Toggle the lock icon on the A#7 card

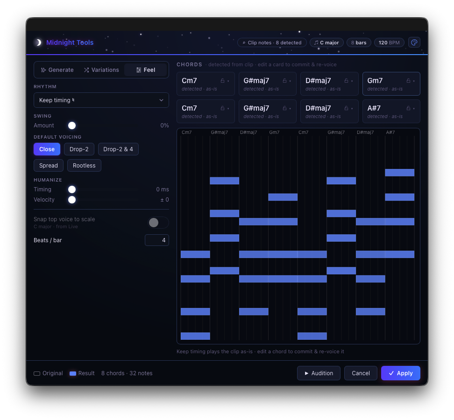click(x=408, y=108)
